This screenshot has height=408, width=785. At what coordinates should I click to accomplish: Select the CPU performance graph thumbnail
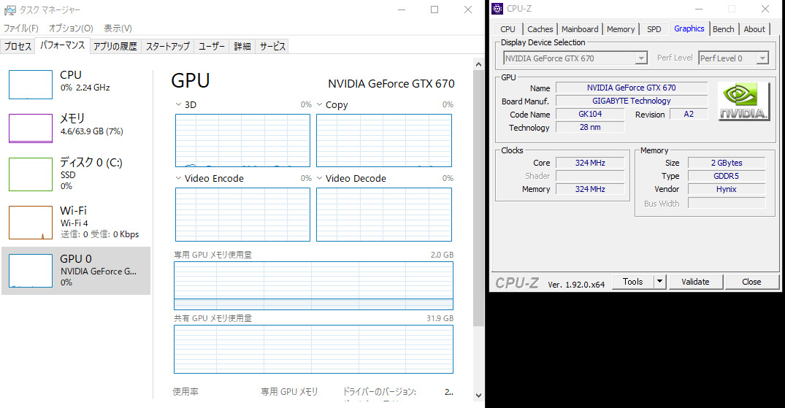click(31, 85)
